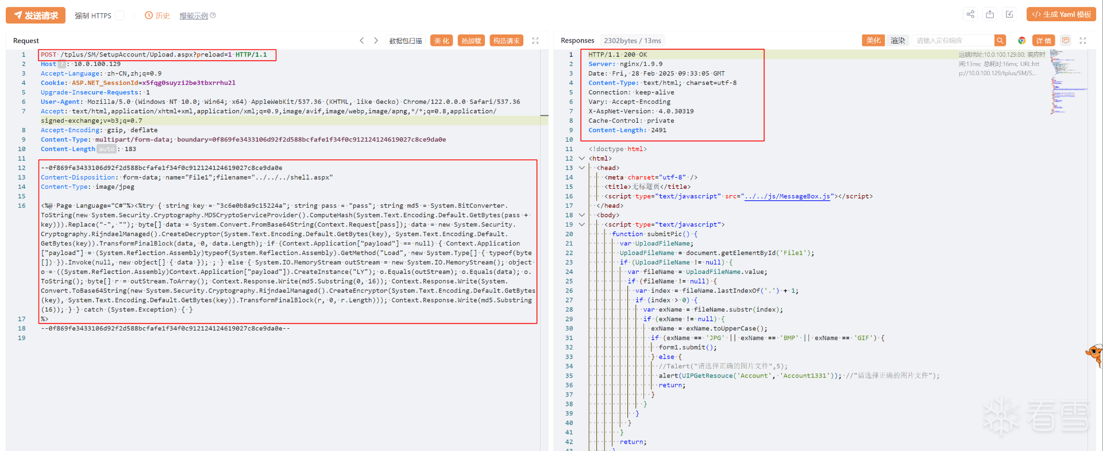This screenshot has width=1103, height=451.
Task: Open the 爆破示例 link
Action: point(194,15)
